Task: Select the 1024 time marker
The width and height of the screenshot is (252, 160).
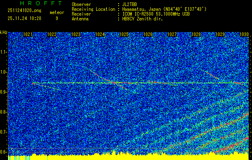Action: (100, 35)
